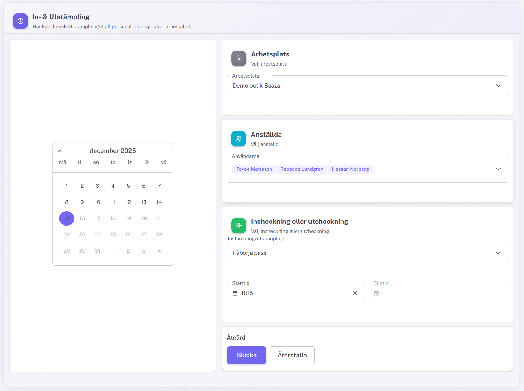
Task: Click into the Sluttid input field
Action: (440, 293)
